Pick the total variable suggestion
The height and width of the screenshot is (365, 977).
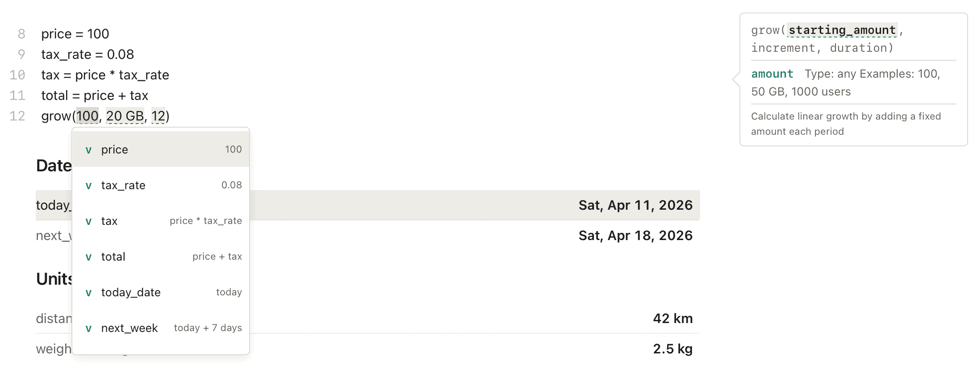(161, 257)
